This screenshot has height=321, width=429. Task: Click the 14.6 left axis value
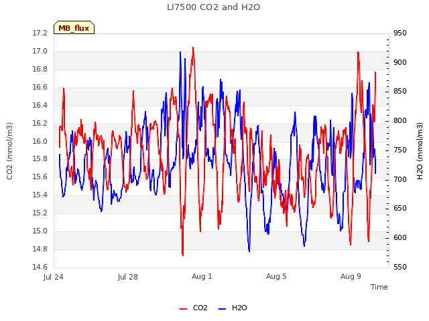40,267
